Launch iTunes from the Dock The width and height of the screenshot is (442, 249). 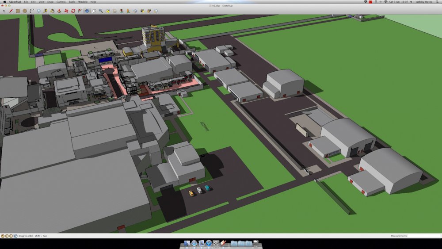(x=209, y=243)
